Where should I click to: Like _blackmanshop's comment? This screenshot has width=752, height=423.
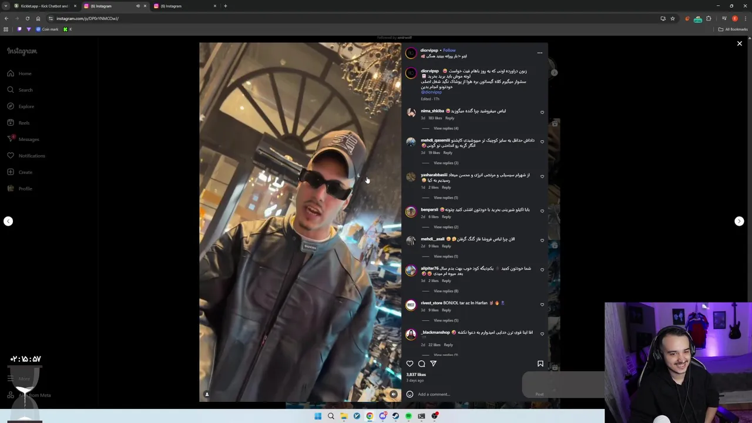click(542, 334)
